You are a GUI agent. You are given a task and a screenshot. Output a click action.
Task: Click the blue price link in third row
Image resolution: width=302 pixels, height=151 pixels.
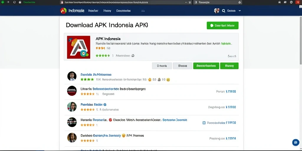[231, 107]
